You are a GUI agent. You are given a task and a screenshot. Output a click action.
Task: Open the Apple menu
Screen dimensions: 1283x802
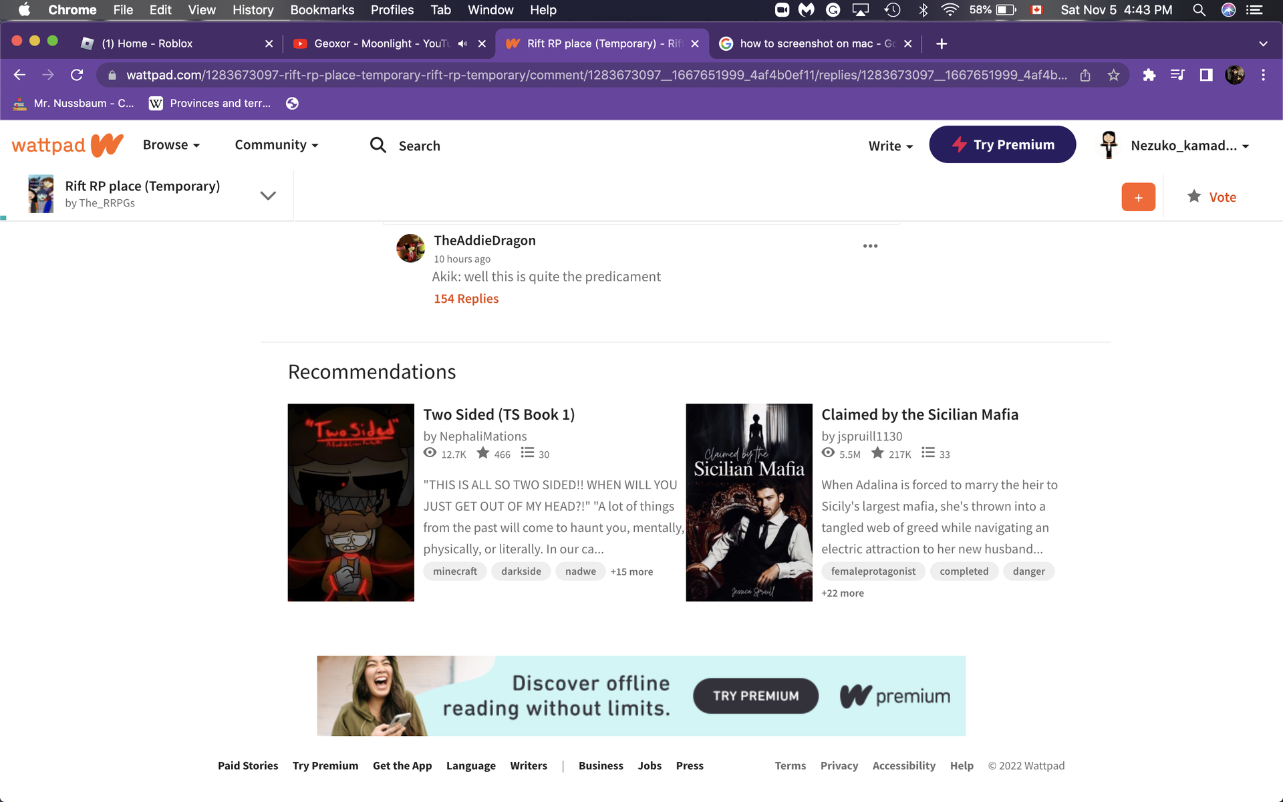pyautogui.click(x=24, y=10)
